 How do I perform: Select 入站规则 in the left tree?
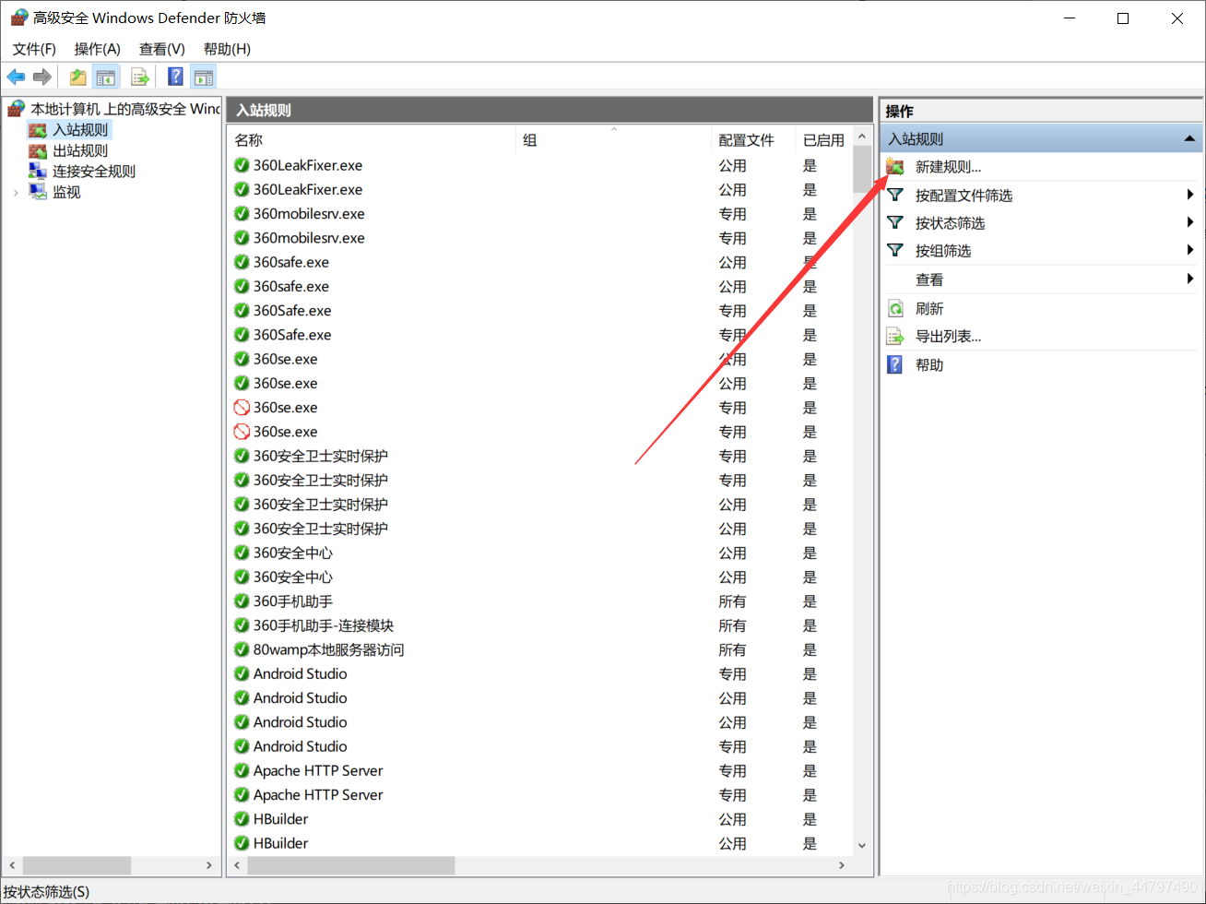coord(80,130)
